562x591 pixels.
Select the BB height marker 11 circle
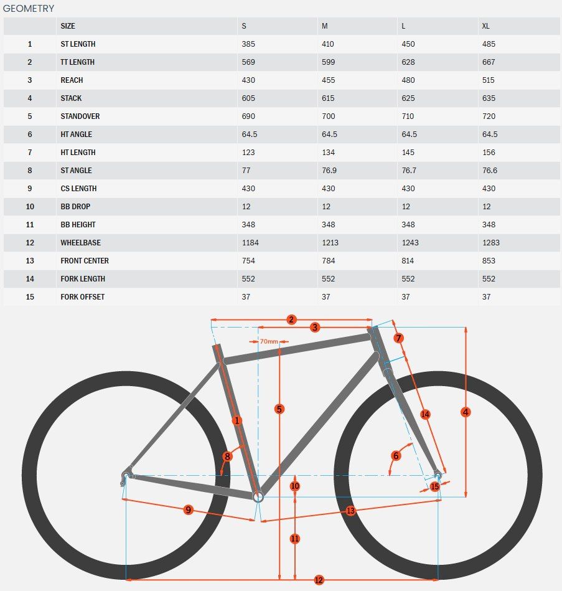coord(295,539)
